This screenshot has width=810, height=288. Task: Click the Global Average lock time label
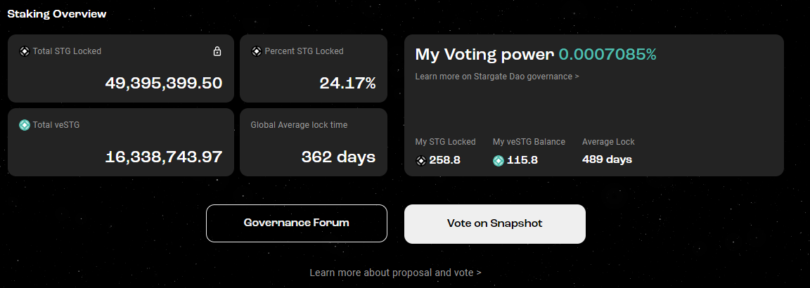299,125
